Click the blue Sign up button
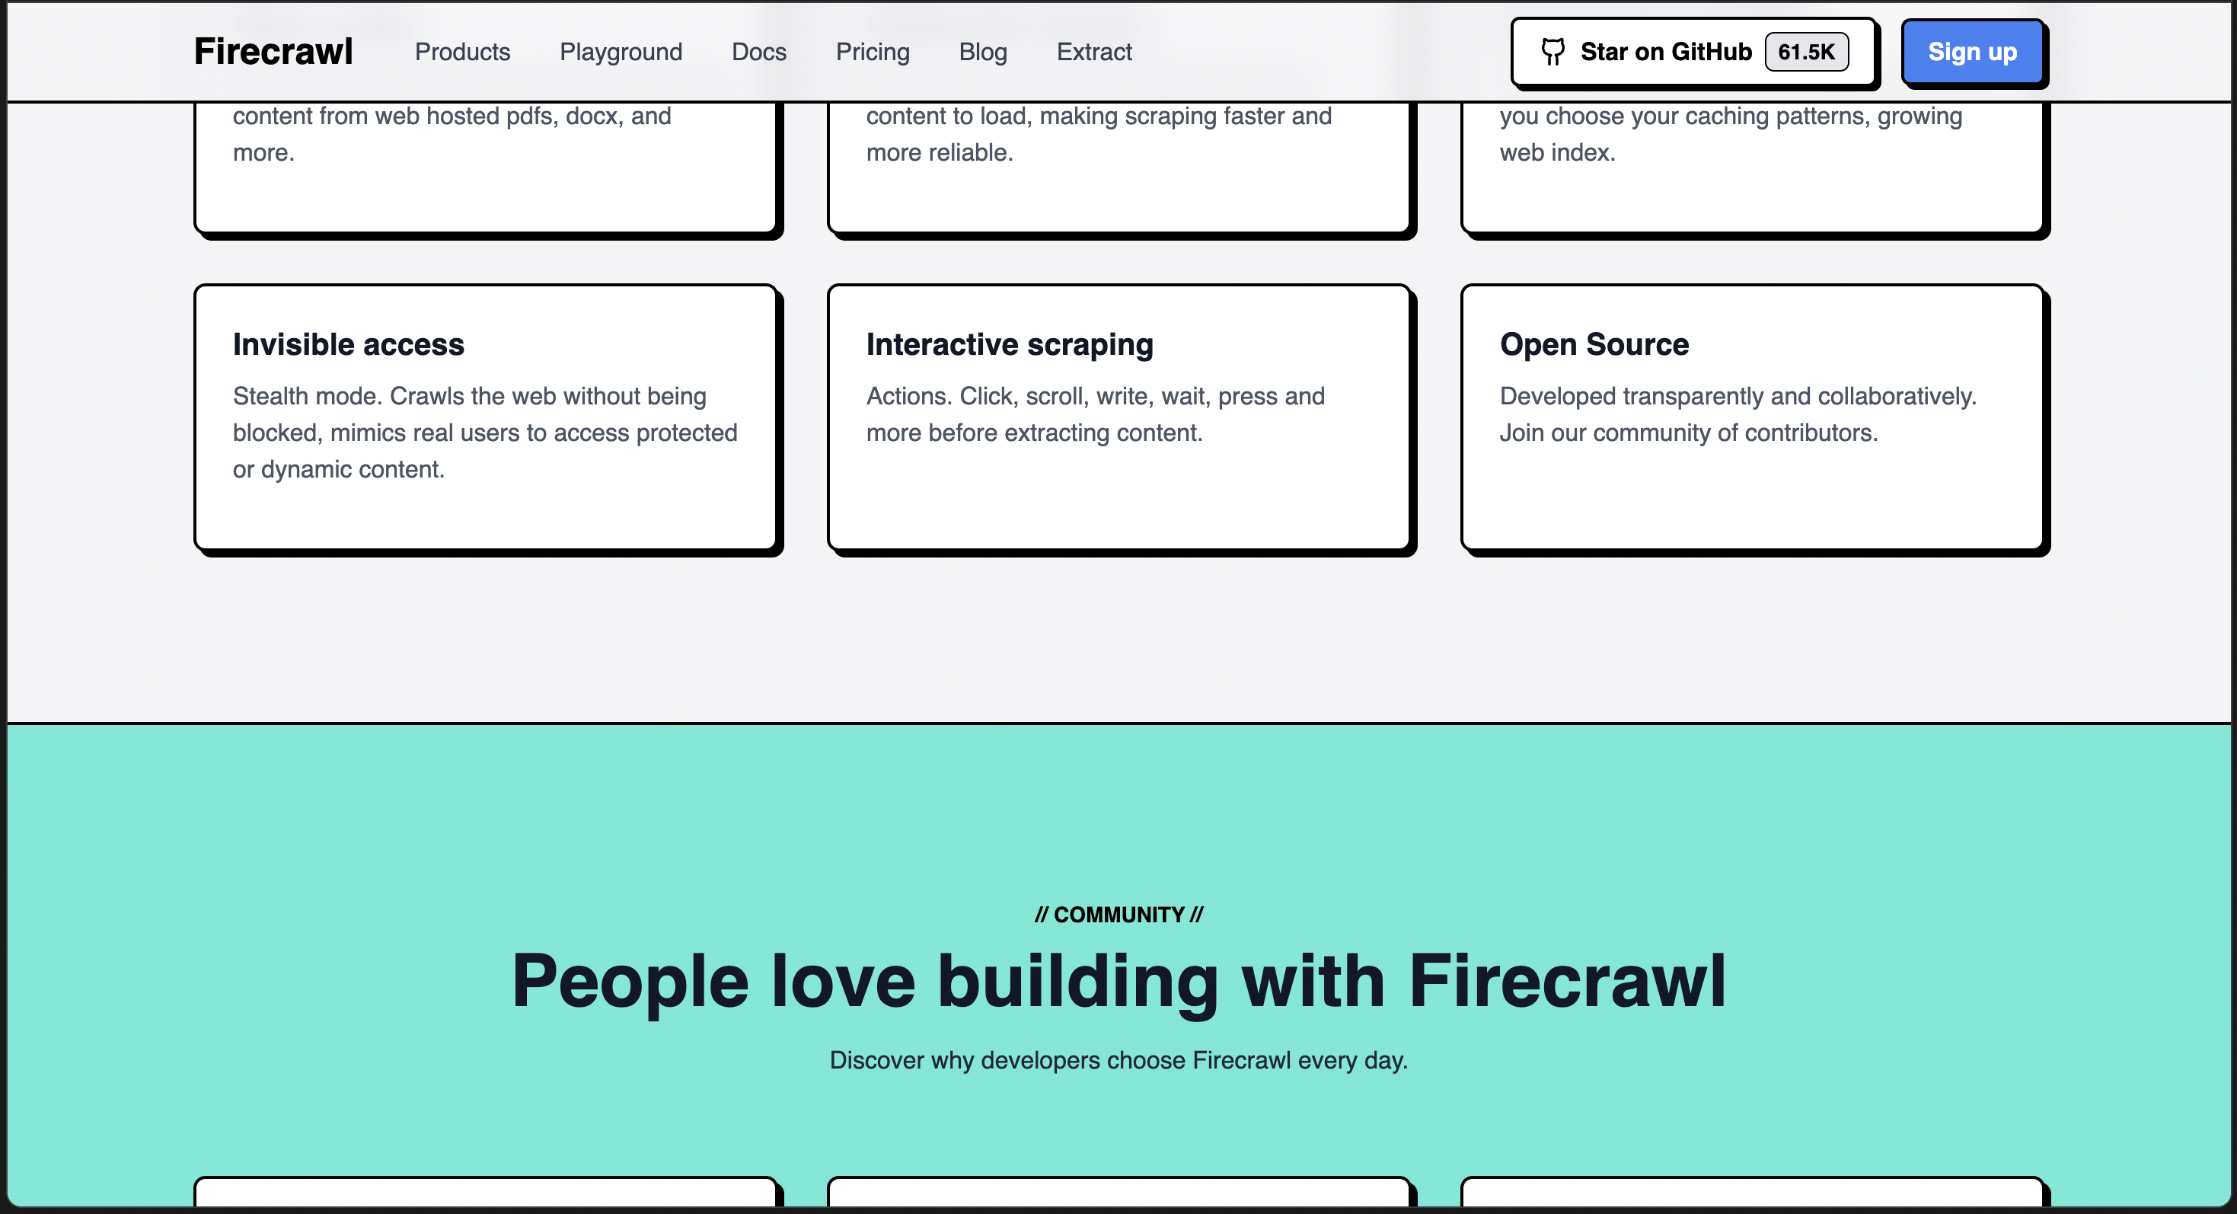This screenshot has width=2237, height=1214. click(1971, 52)
